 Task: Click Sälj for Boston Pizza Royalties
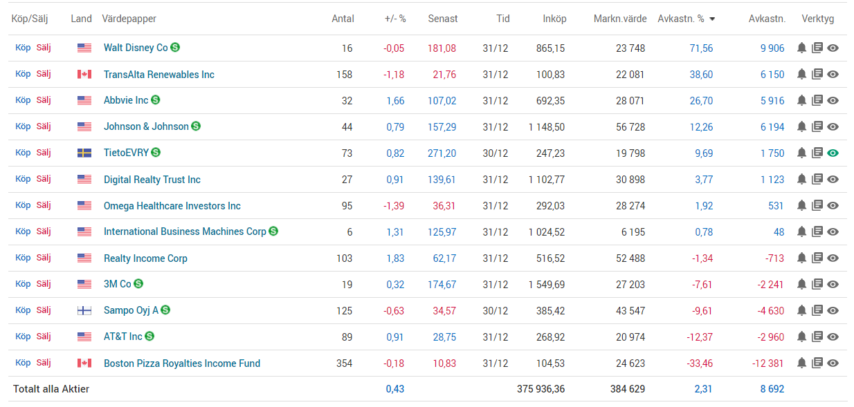click(44, 362)
